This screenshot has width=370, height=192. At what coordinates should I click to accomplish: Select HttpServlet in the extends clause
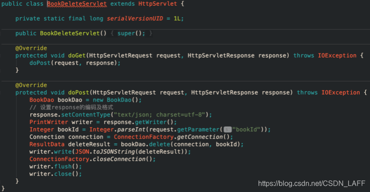click(x=158, y=4)
